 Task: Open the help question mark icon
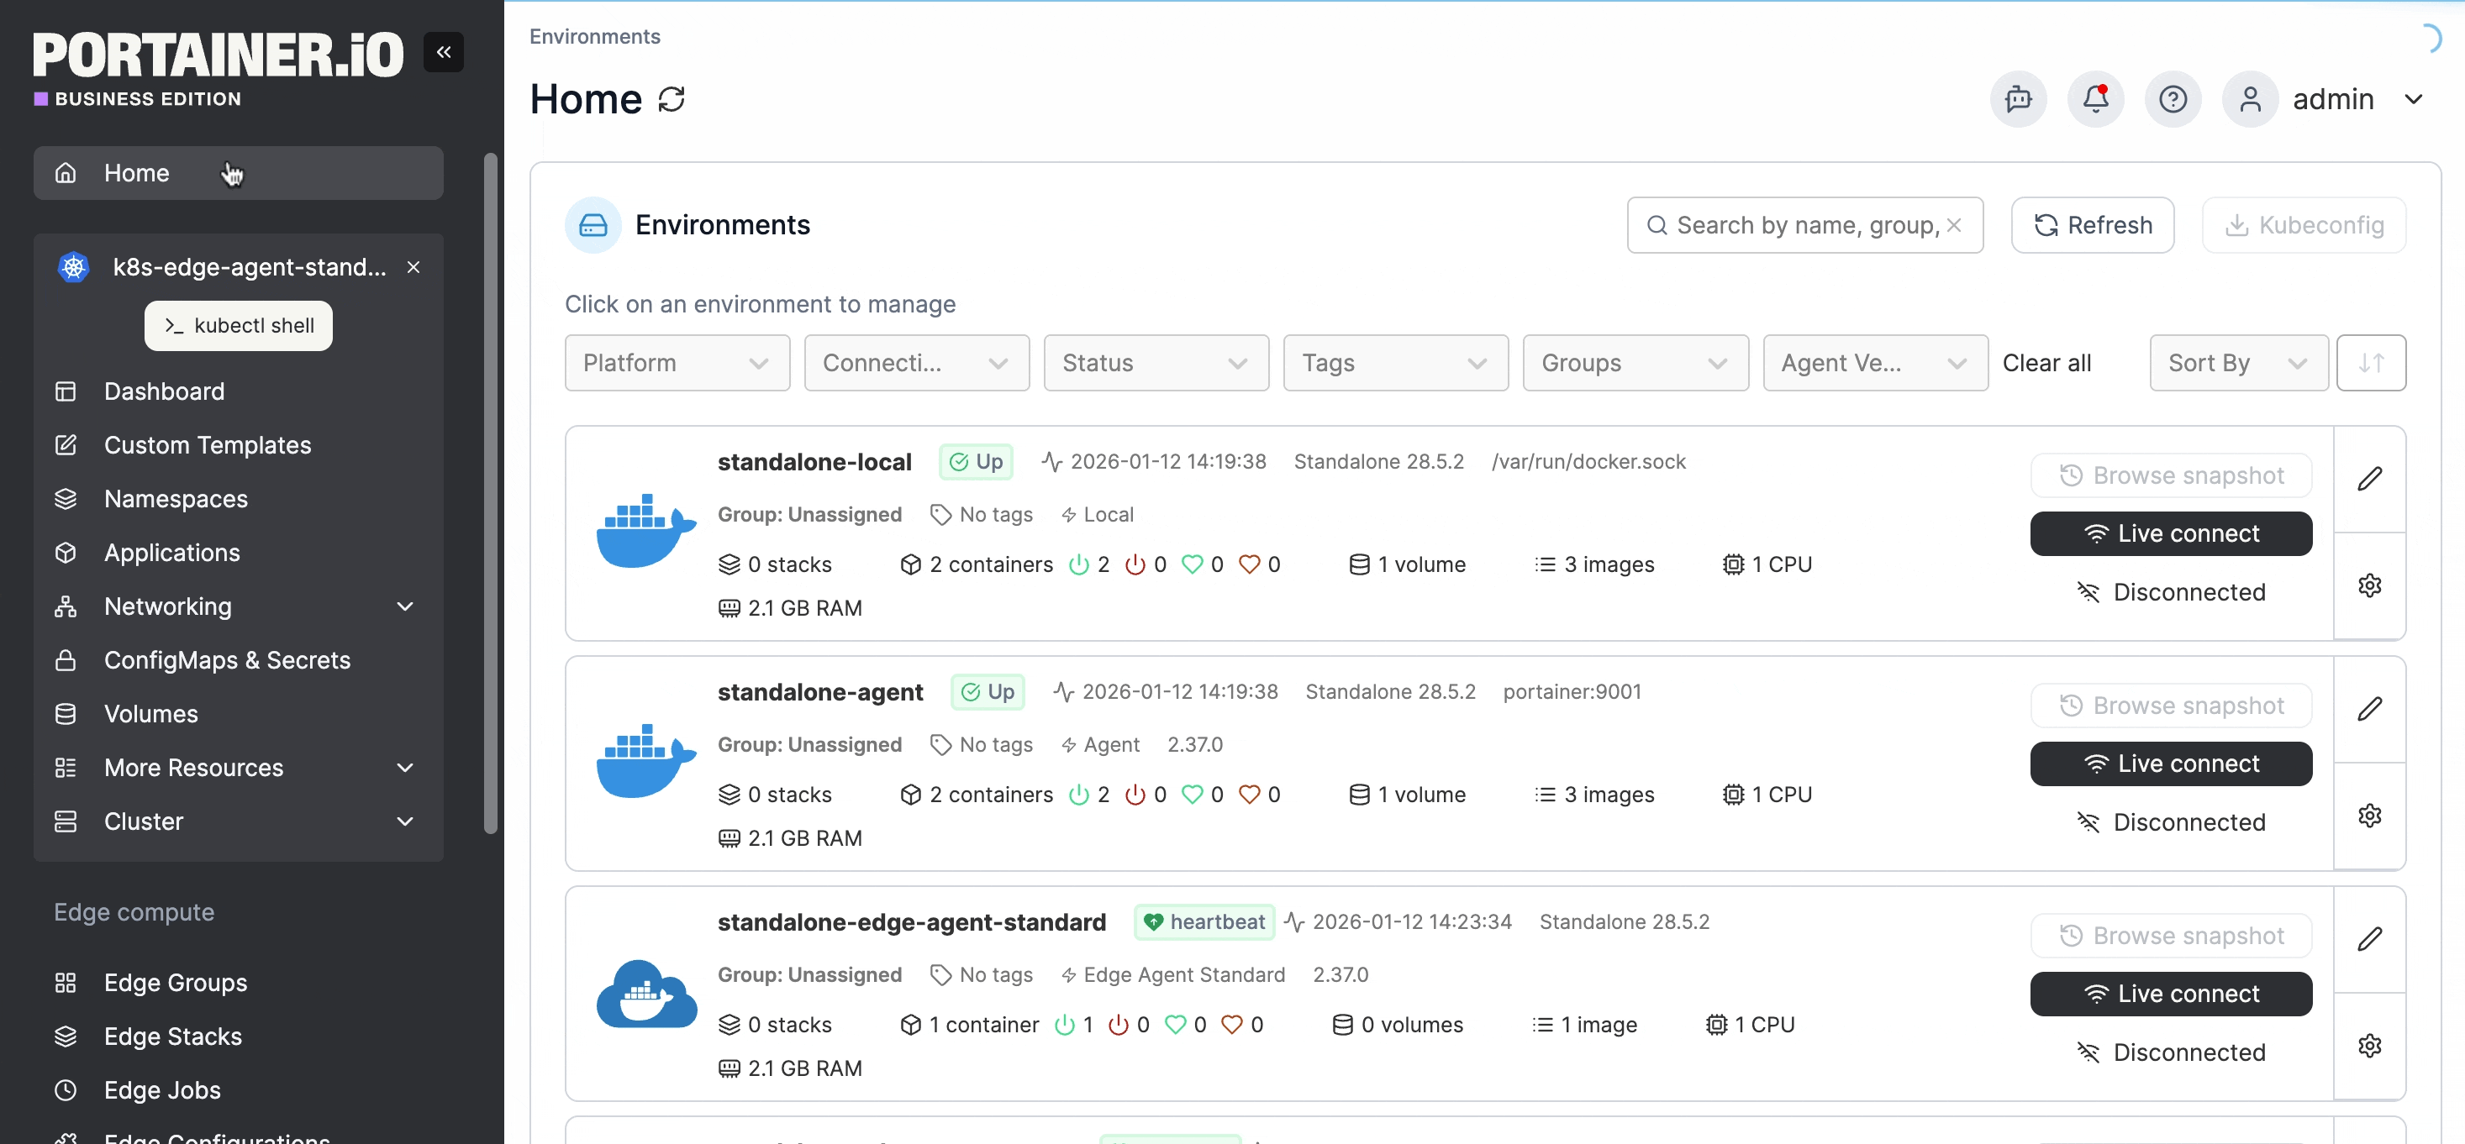point(2173,98)
